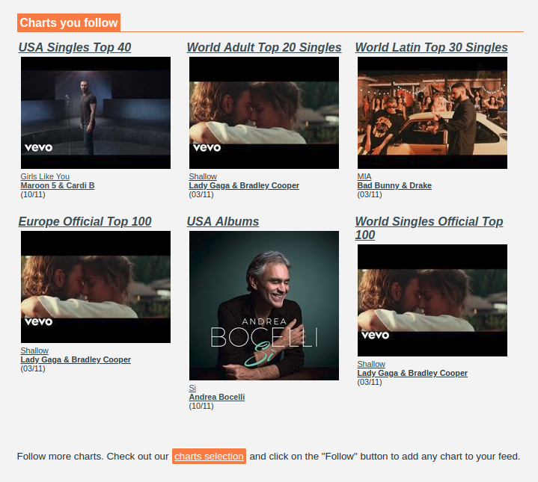538x482 pixels.
Task: Open the MIA song link
Action: 364,176
